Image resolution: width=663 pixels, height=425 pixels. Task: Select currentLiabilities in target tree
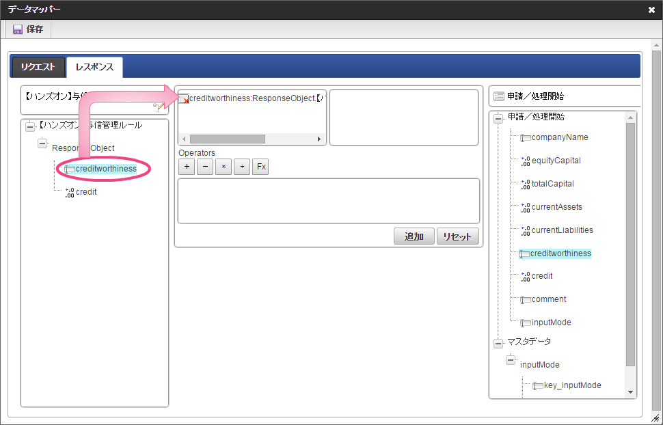563,230
